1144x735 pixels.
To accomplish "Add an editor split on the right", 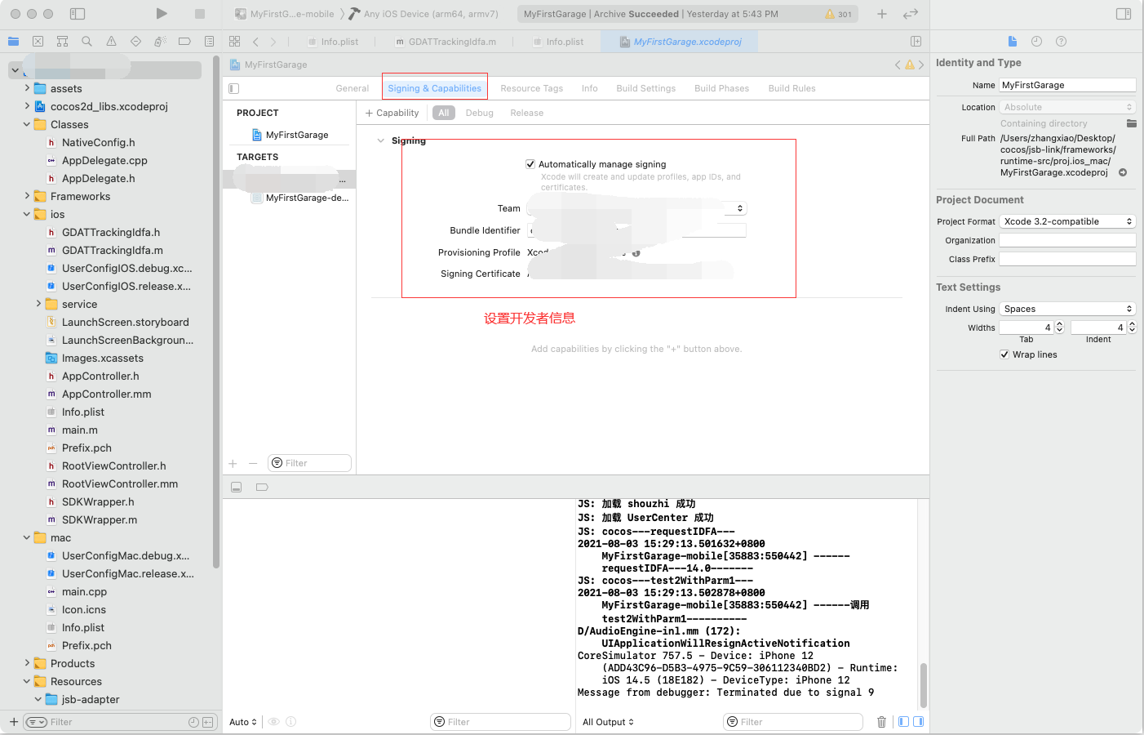I will (x=916, y=41).
